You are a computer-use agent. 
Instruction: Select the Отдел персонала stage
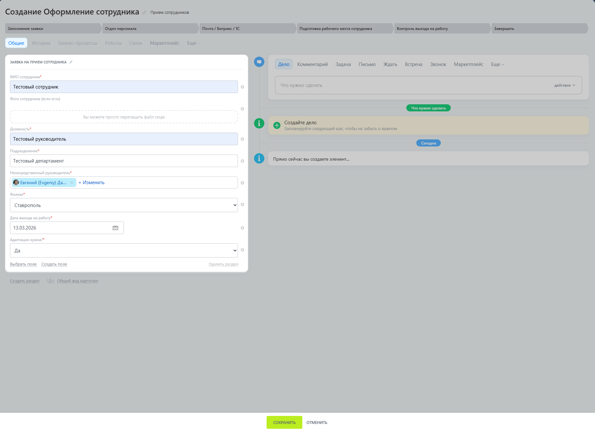[151, 29]
